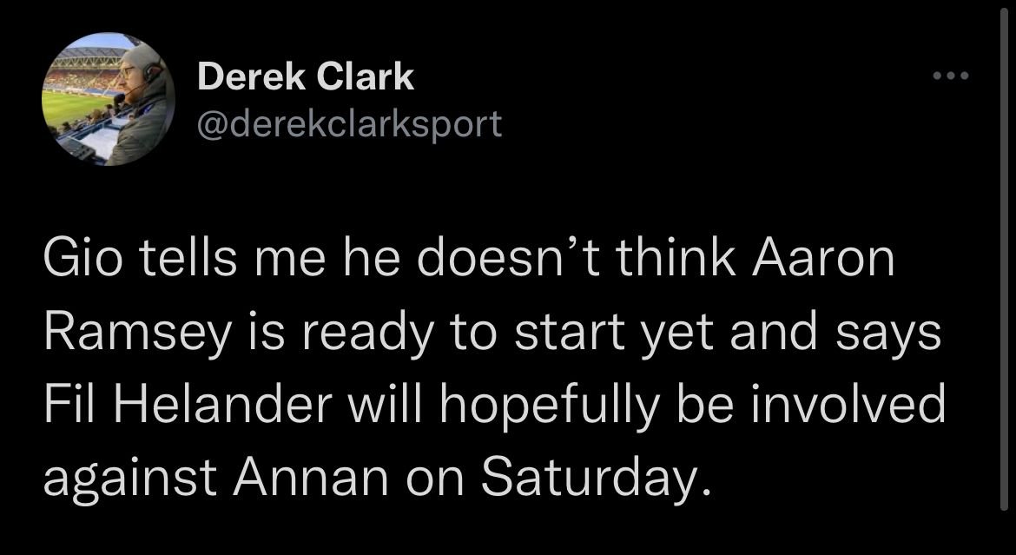This screenshot has width=1016, height=555.
Task: Click the name "Helander" in the tweet
Action: [230, 406]
